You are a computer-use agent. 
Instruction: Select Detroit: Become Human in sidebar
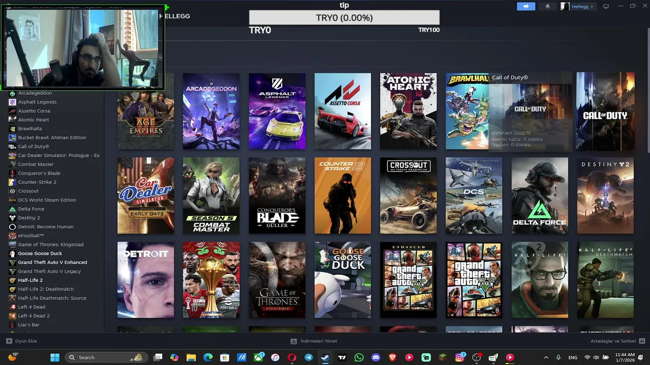pos(46,227)
